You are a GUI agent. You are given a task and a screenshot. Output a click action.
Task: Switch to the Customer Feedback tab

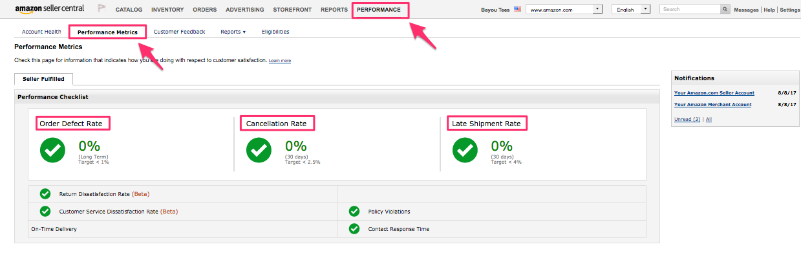tap(179, 32)
